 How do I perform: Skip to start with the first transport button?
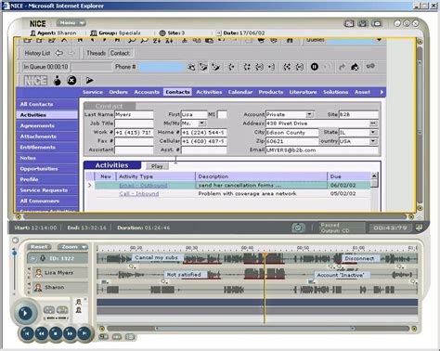point(27,333)
